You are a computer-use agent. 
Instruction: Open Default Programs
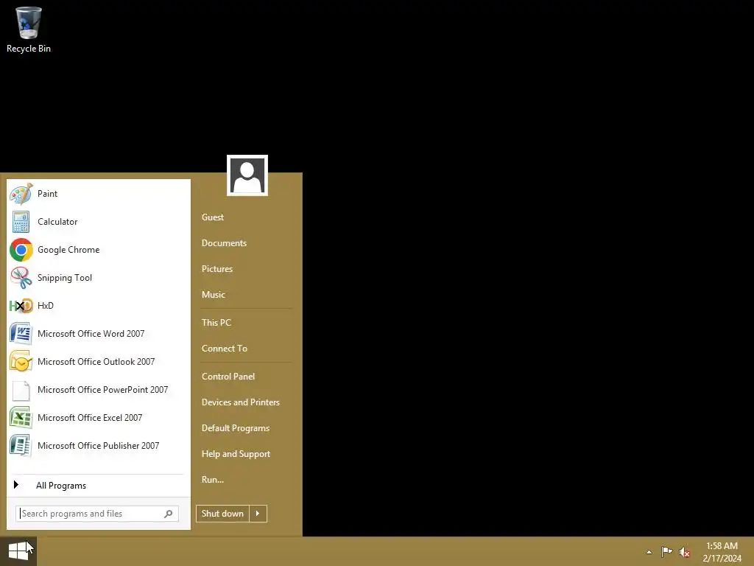tap(236, 428)
